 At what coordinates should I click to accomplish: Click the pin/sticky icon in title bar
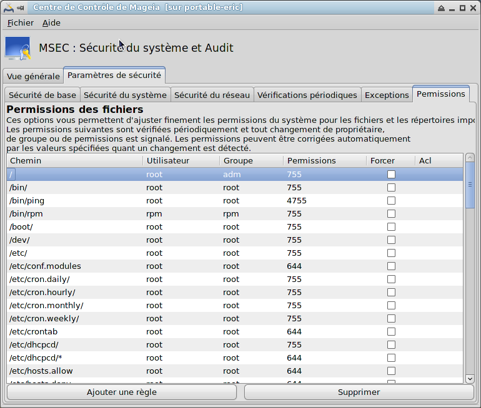[x=21, y=8]
